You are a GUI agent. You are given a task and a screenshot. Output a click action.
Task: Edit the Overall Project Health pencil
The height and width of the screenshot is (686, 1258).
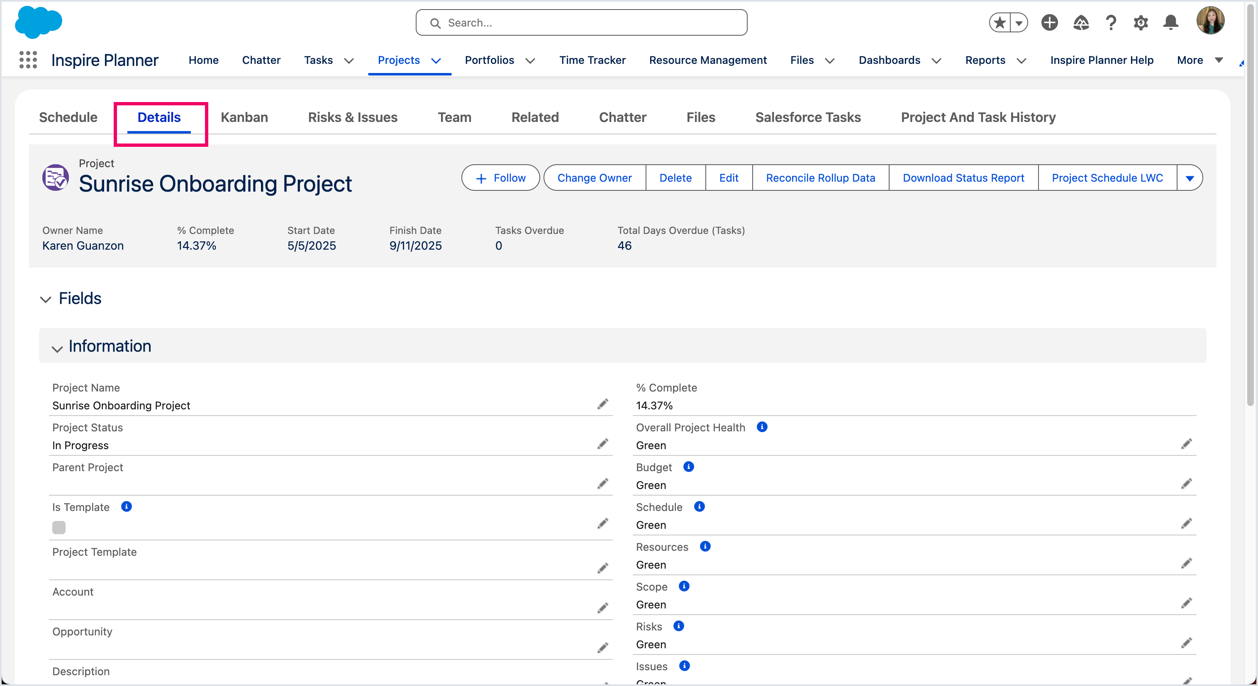pos(1187,444)
